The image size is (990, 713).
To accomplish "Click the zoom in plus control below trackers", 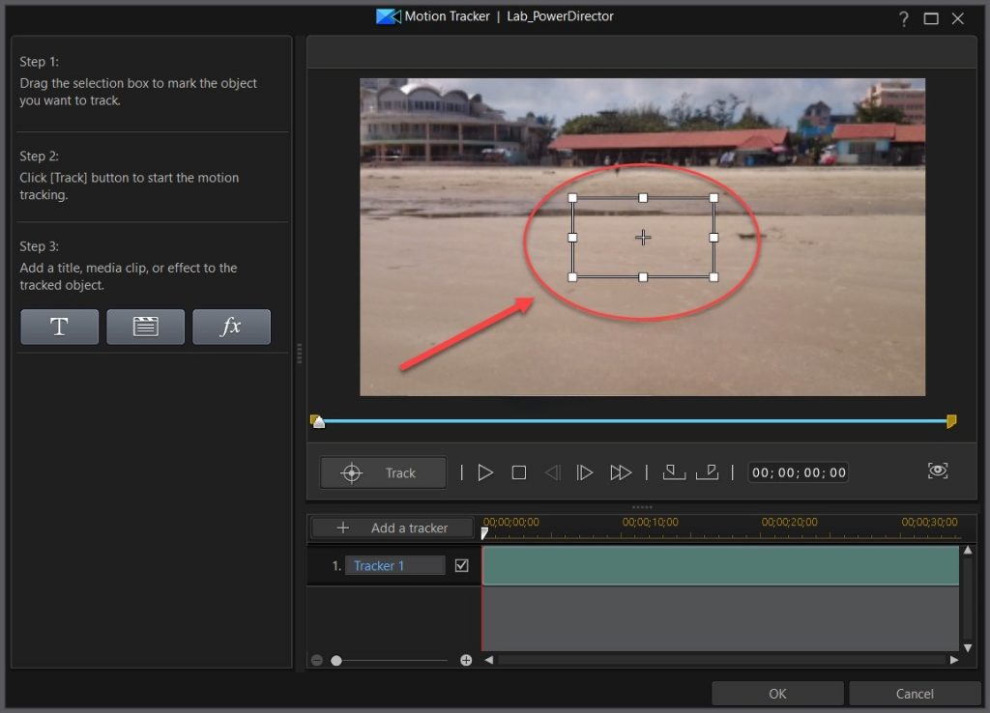I will (465, 660).
